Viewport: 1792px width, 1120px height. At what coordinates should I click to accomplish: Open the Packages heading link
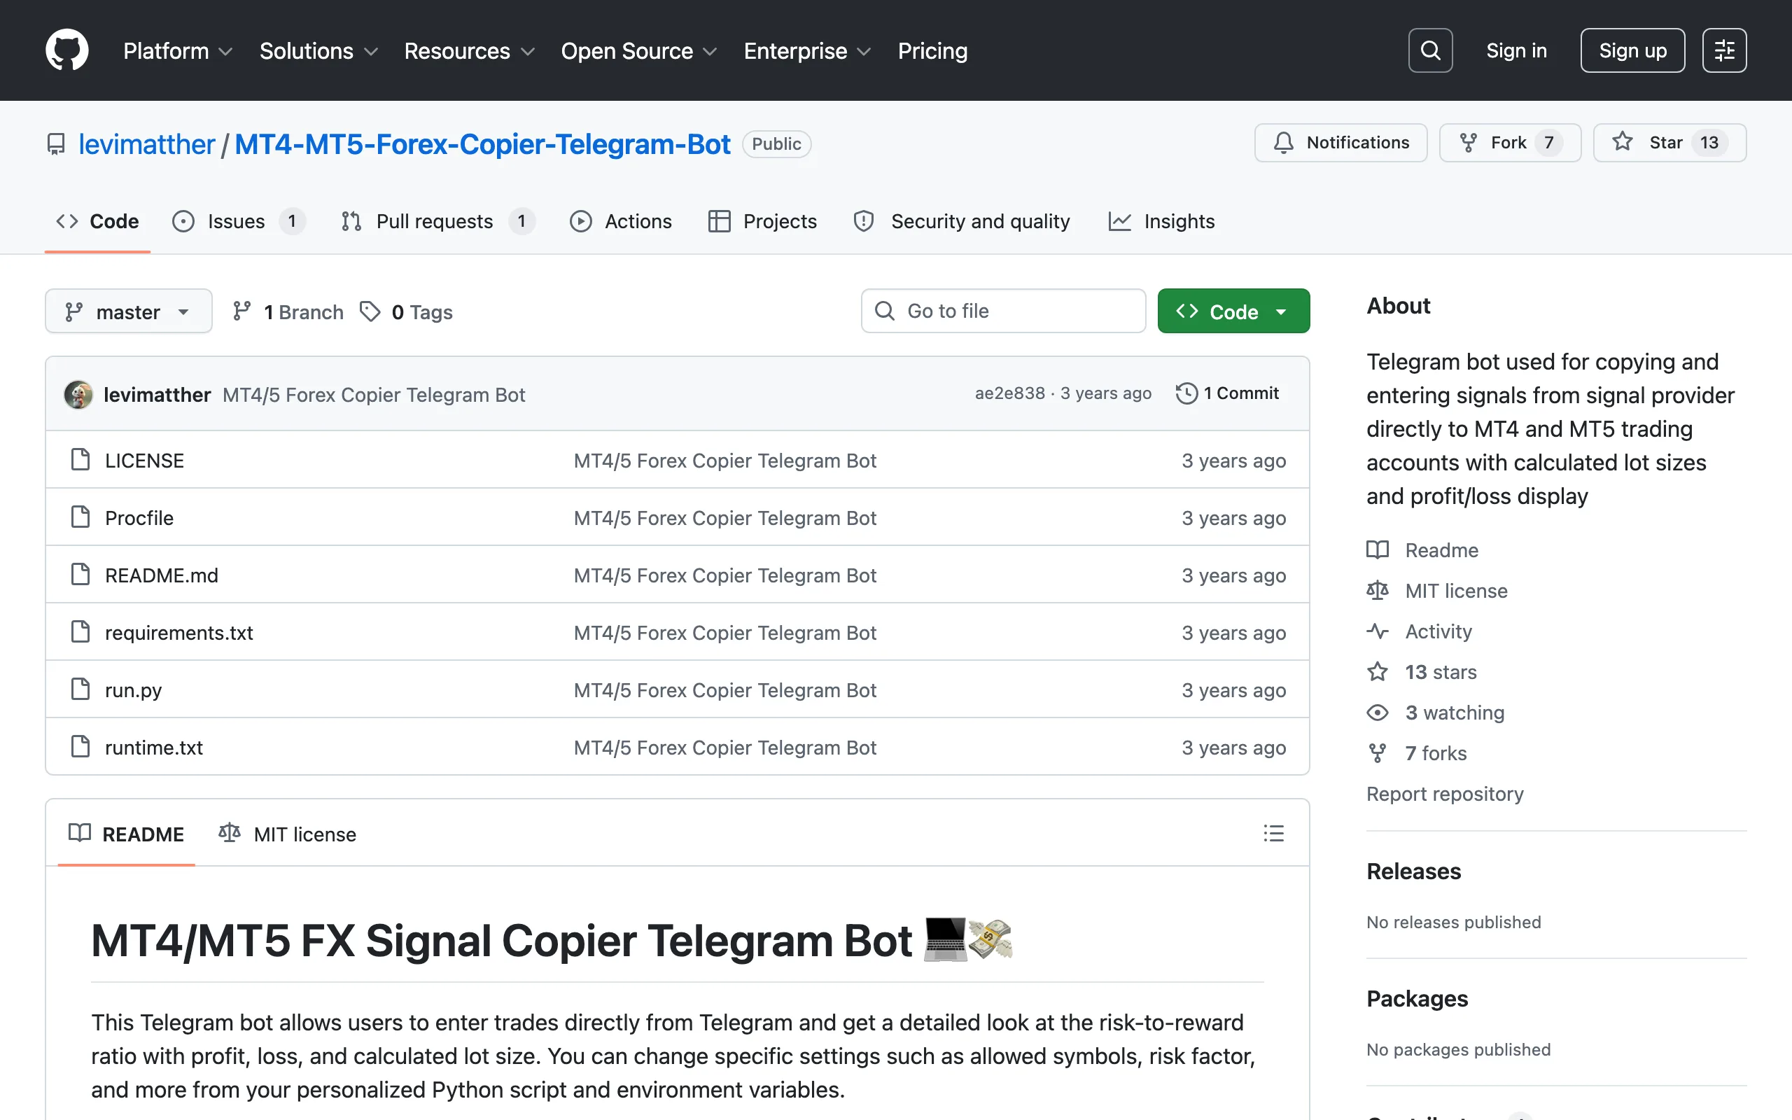click(x=1417, y=998)
